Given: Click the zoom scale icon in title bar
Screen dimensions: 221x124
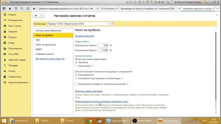Looking at the screenshot, I should (x=168, y=2).
